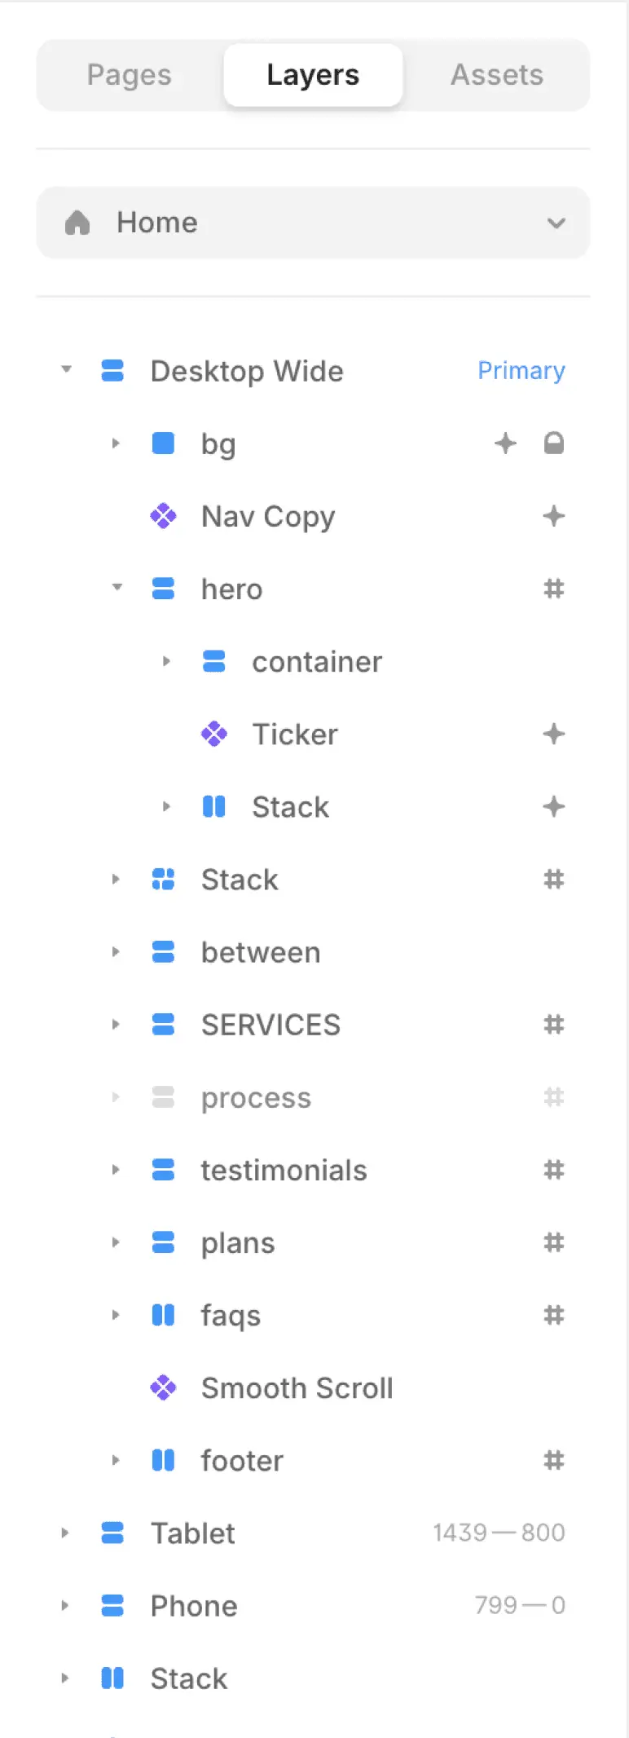Click the purple component icon beside Nav Copy
629x1738 pixels.
pyautogui.click(x=163, y=516)
